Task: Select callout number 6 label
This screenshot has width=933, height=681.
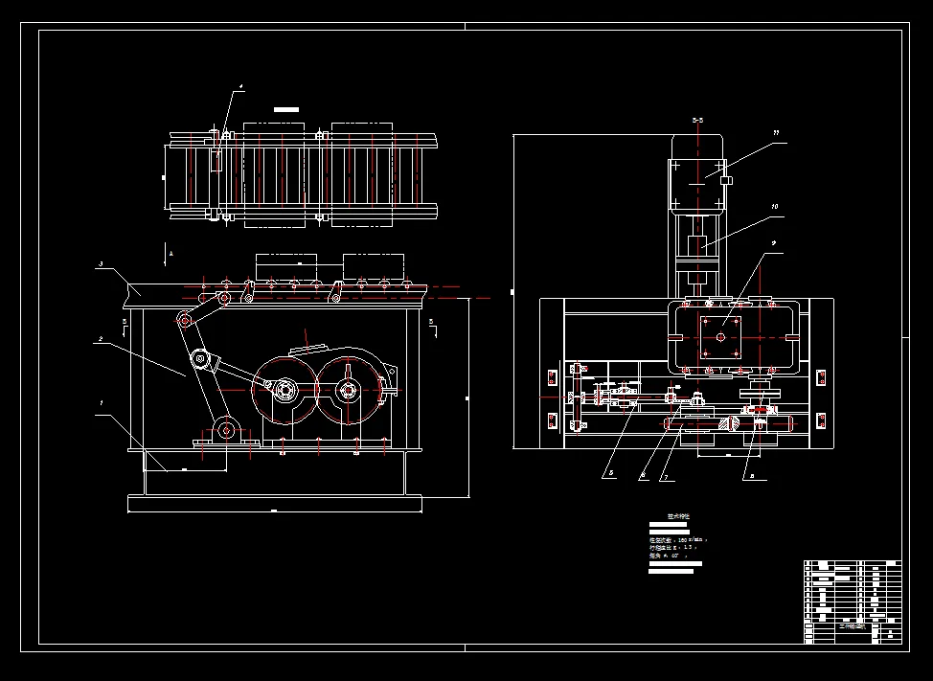Action: point(643,475)
